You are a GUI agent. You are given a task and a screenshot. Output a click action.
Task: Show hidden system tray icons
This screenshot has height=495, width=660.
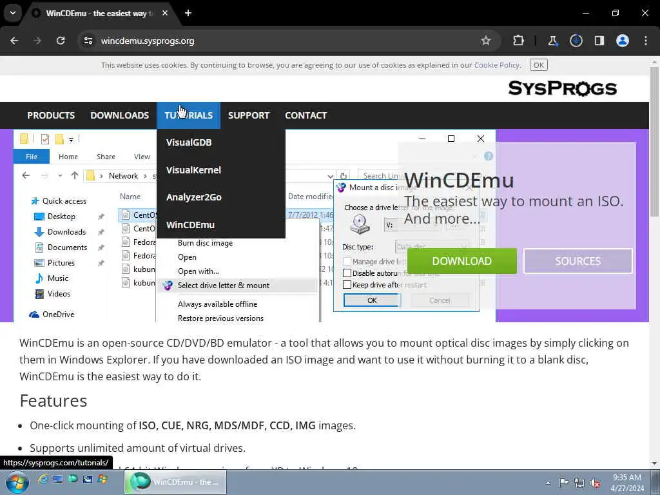click(x=548, y=483)
